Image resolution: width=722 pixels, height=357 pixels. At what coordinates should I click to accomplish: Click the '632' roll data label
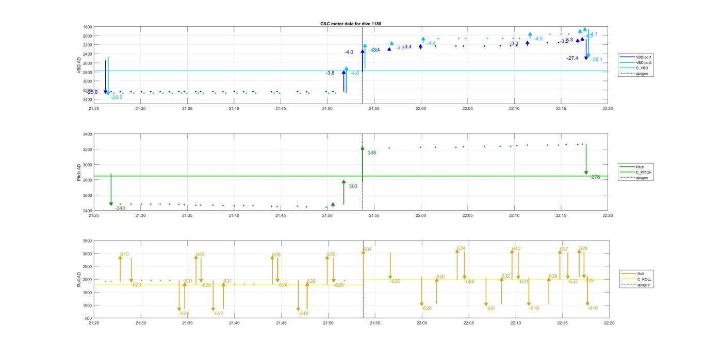click(505, 276)
